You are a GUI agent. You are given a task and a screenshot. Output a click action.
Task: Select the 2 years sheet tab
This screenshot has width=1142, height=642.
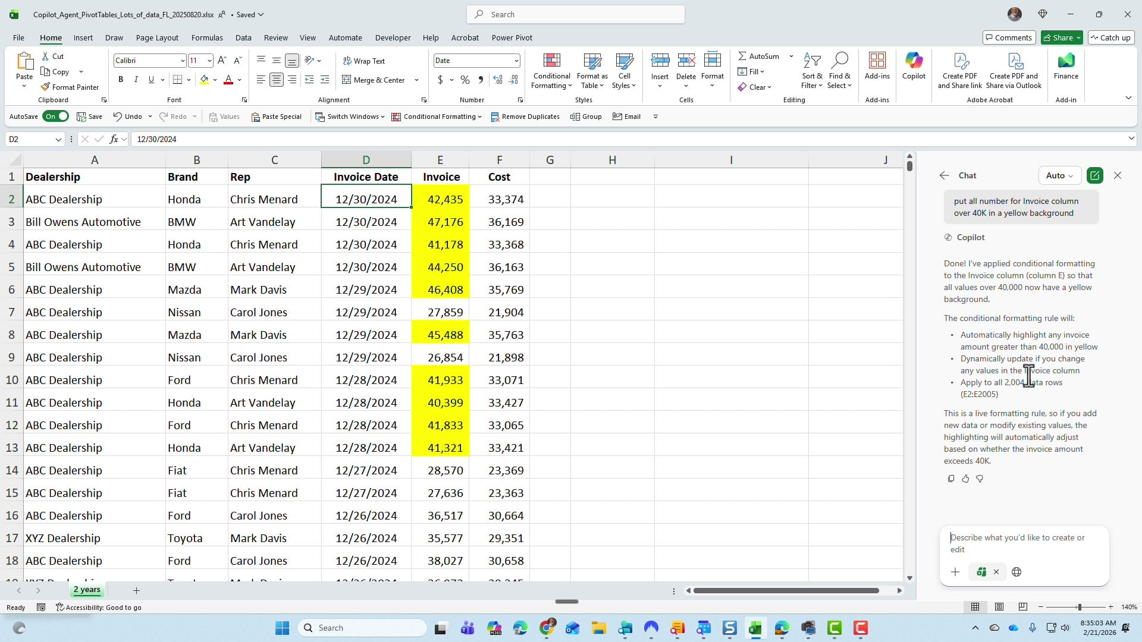tap(87, 590)
